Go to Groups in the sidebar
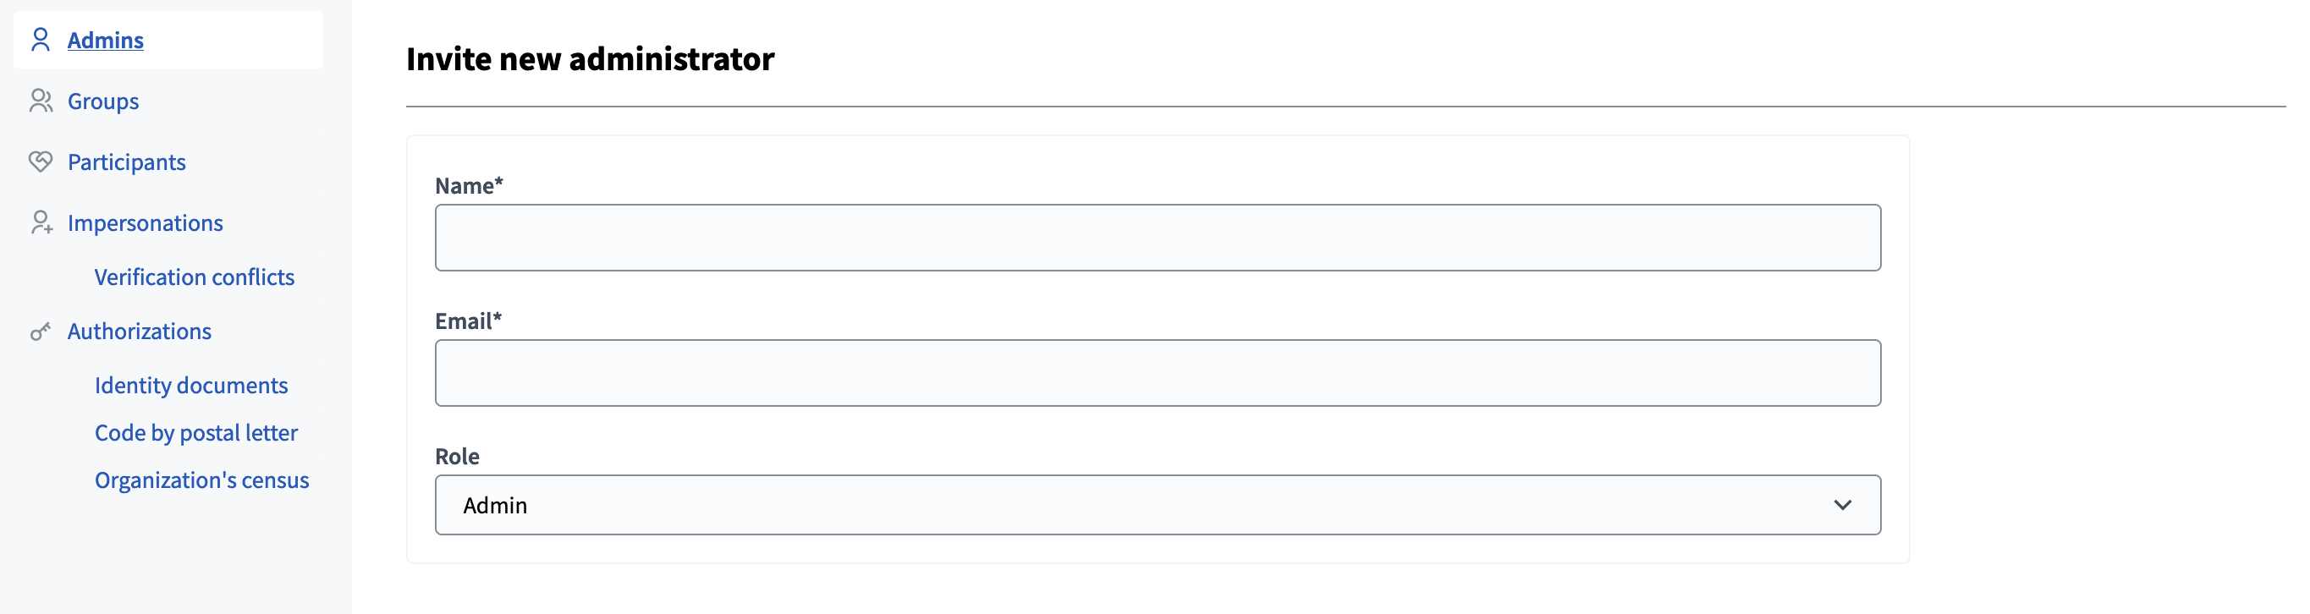The image size is (2310, 614). (103, 101)
